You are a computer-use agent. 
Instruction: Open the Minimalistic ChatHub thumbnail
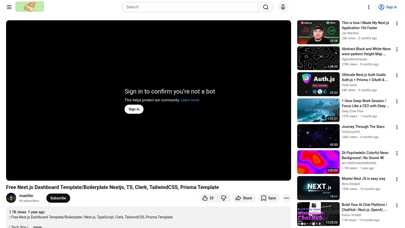click(x=318, y=214)
